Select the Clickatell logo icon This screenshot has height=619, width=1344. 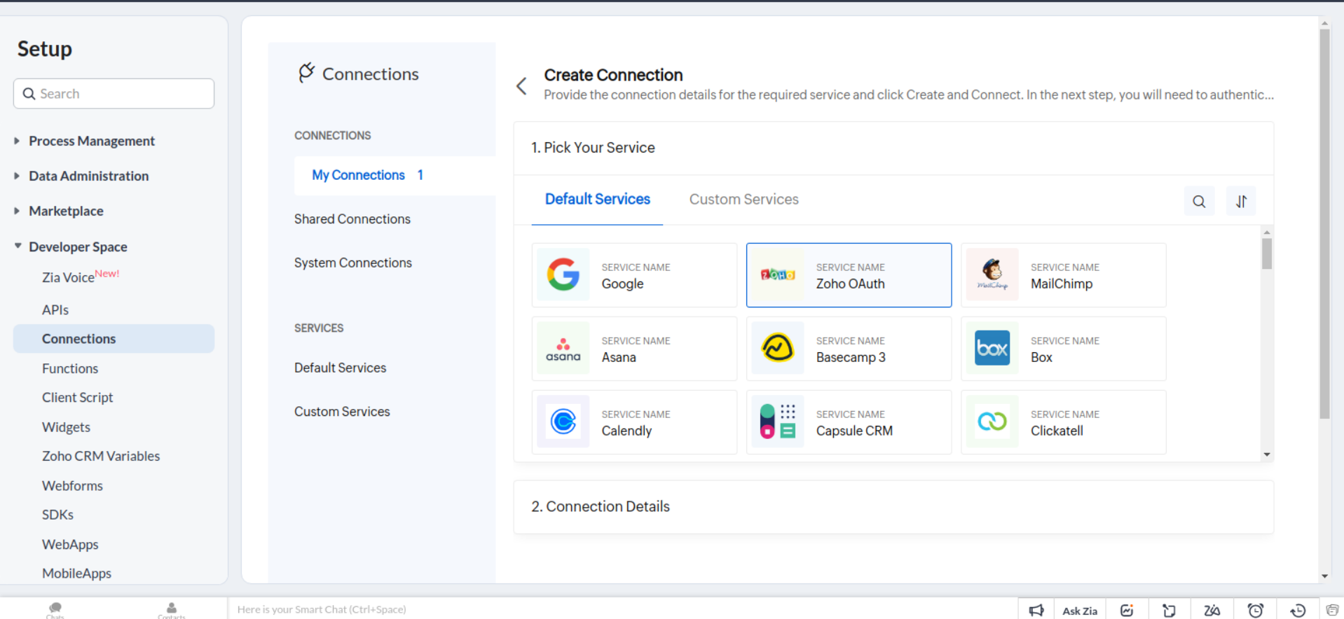click(x=992, y=422)
